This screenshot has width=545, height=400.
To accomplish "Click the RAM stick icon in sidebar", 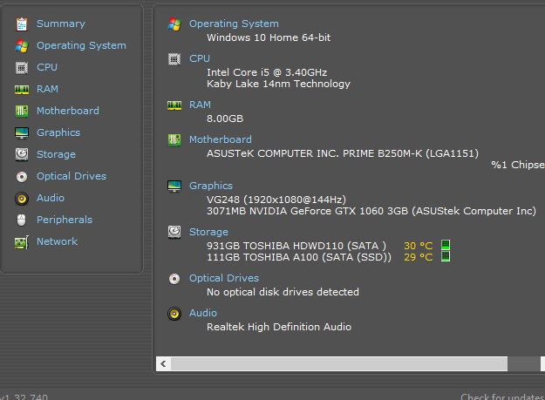I will [22, 90].
